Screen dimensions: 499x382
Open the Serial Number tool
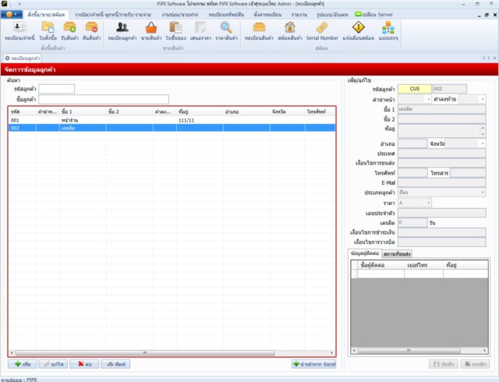322,31
